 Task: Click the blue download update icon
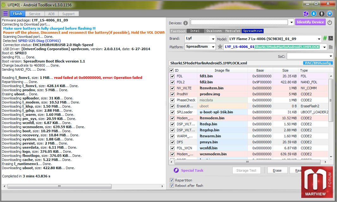point(314,14)
